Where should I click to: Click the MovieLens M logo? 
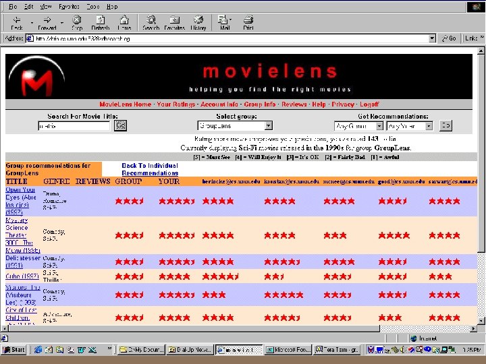(x=36, y=77)
